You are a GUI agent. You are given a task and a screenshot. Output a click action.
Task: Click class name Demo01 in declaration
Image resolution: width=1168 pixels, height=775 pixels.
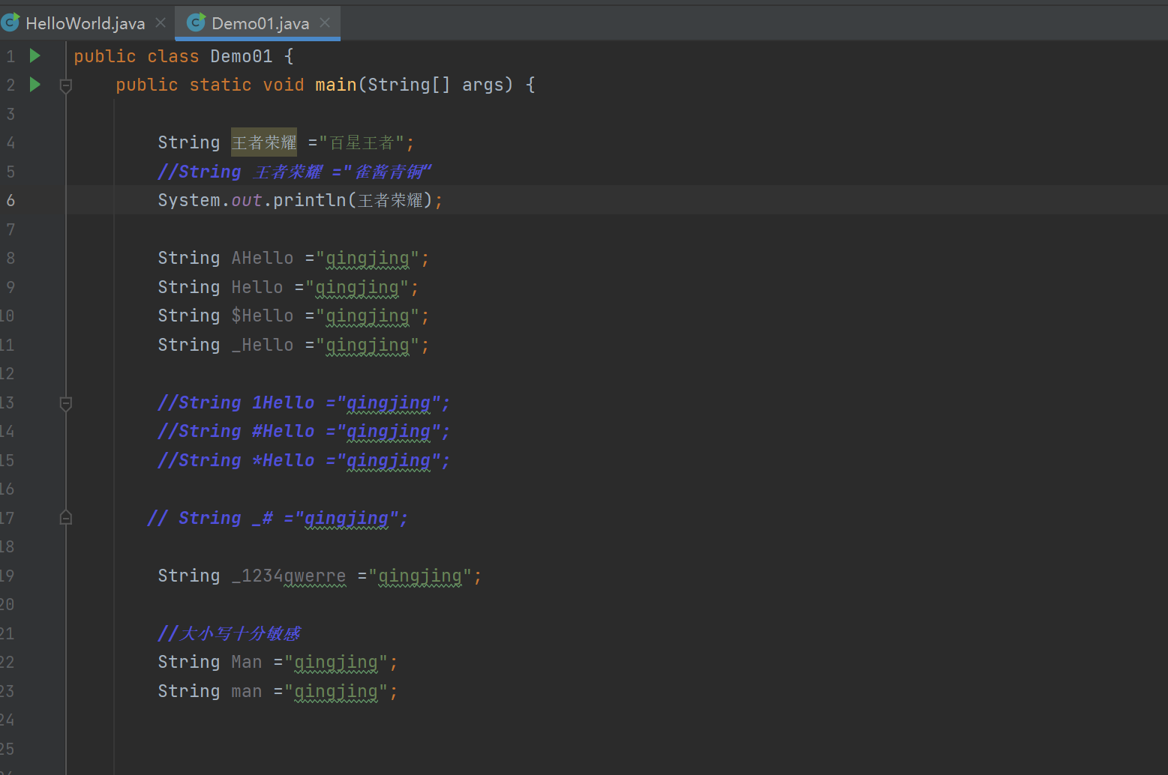click(x=242, y=56)
